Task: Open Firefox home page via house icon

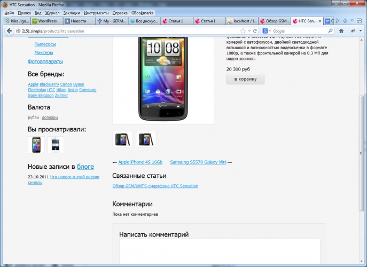Action: click(341, 31)
